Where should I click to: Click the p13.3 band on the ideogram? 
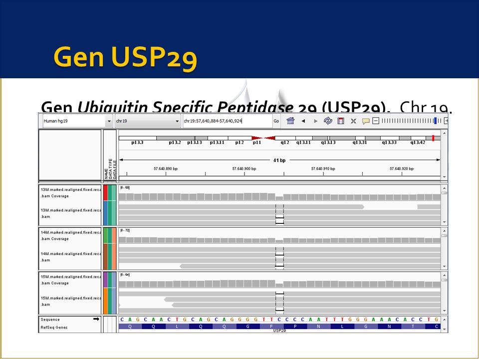138,138
